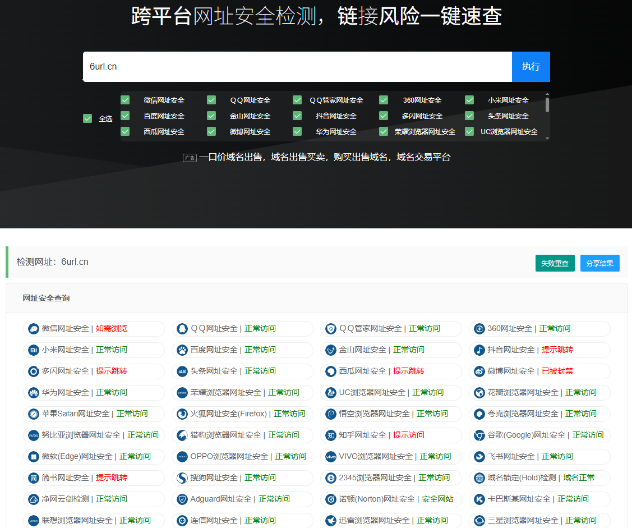Click the Baidu paw icon in results
This screenshot has width=632, height=528.
coord(182,350)
